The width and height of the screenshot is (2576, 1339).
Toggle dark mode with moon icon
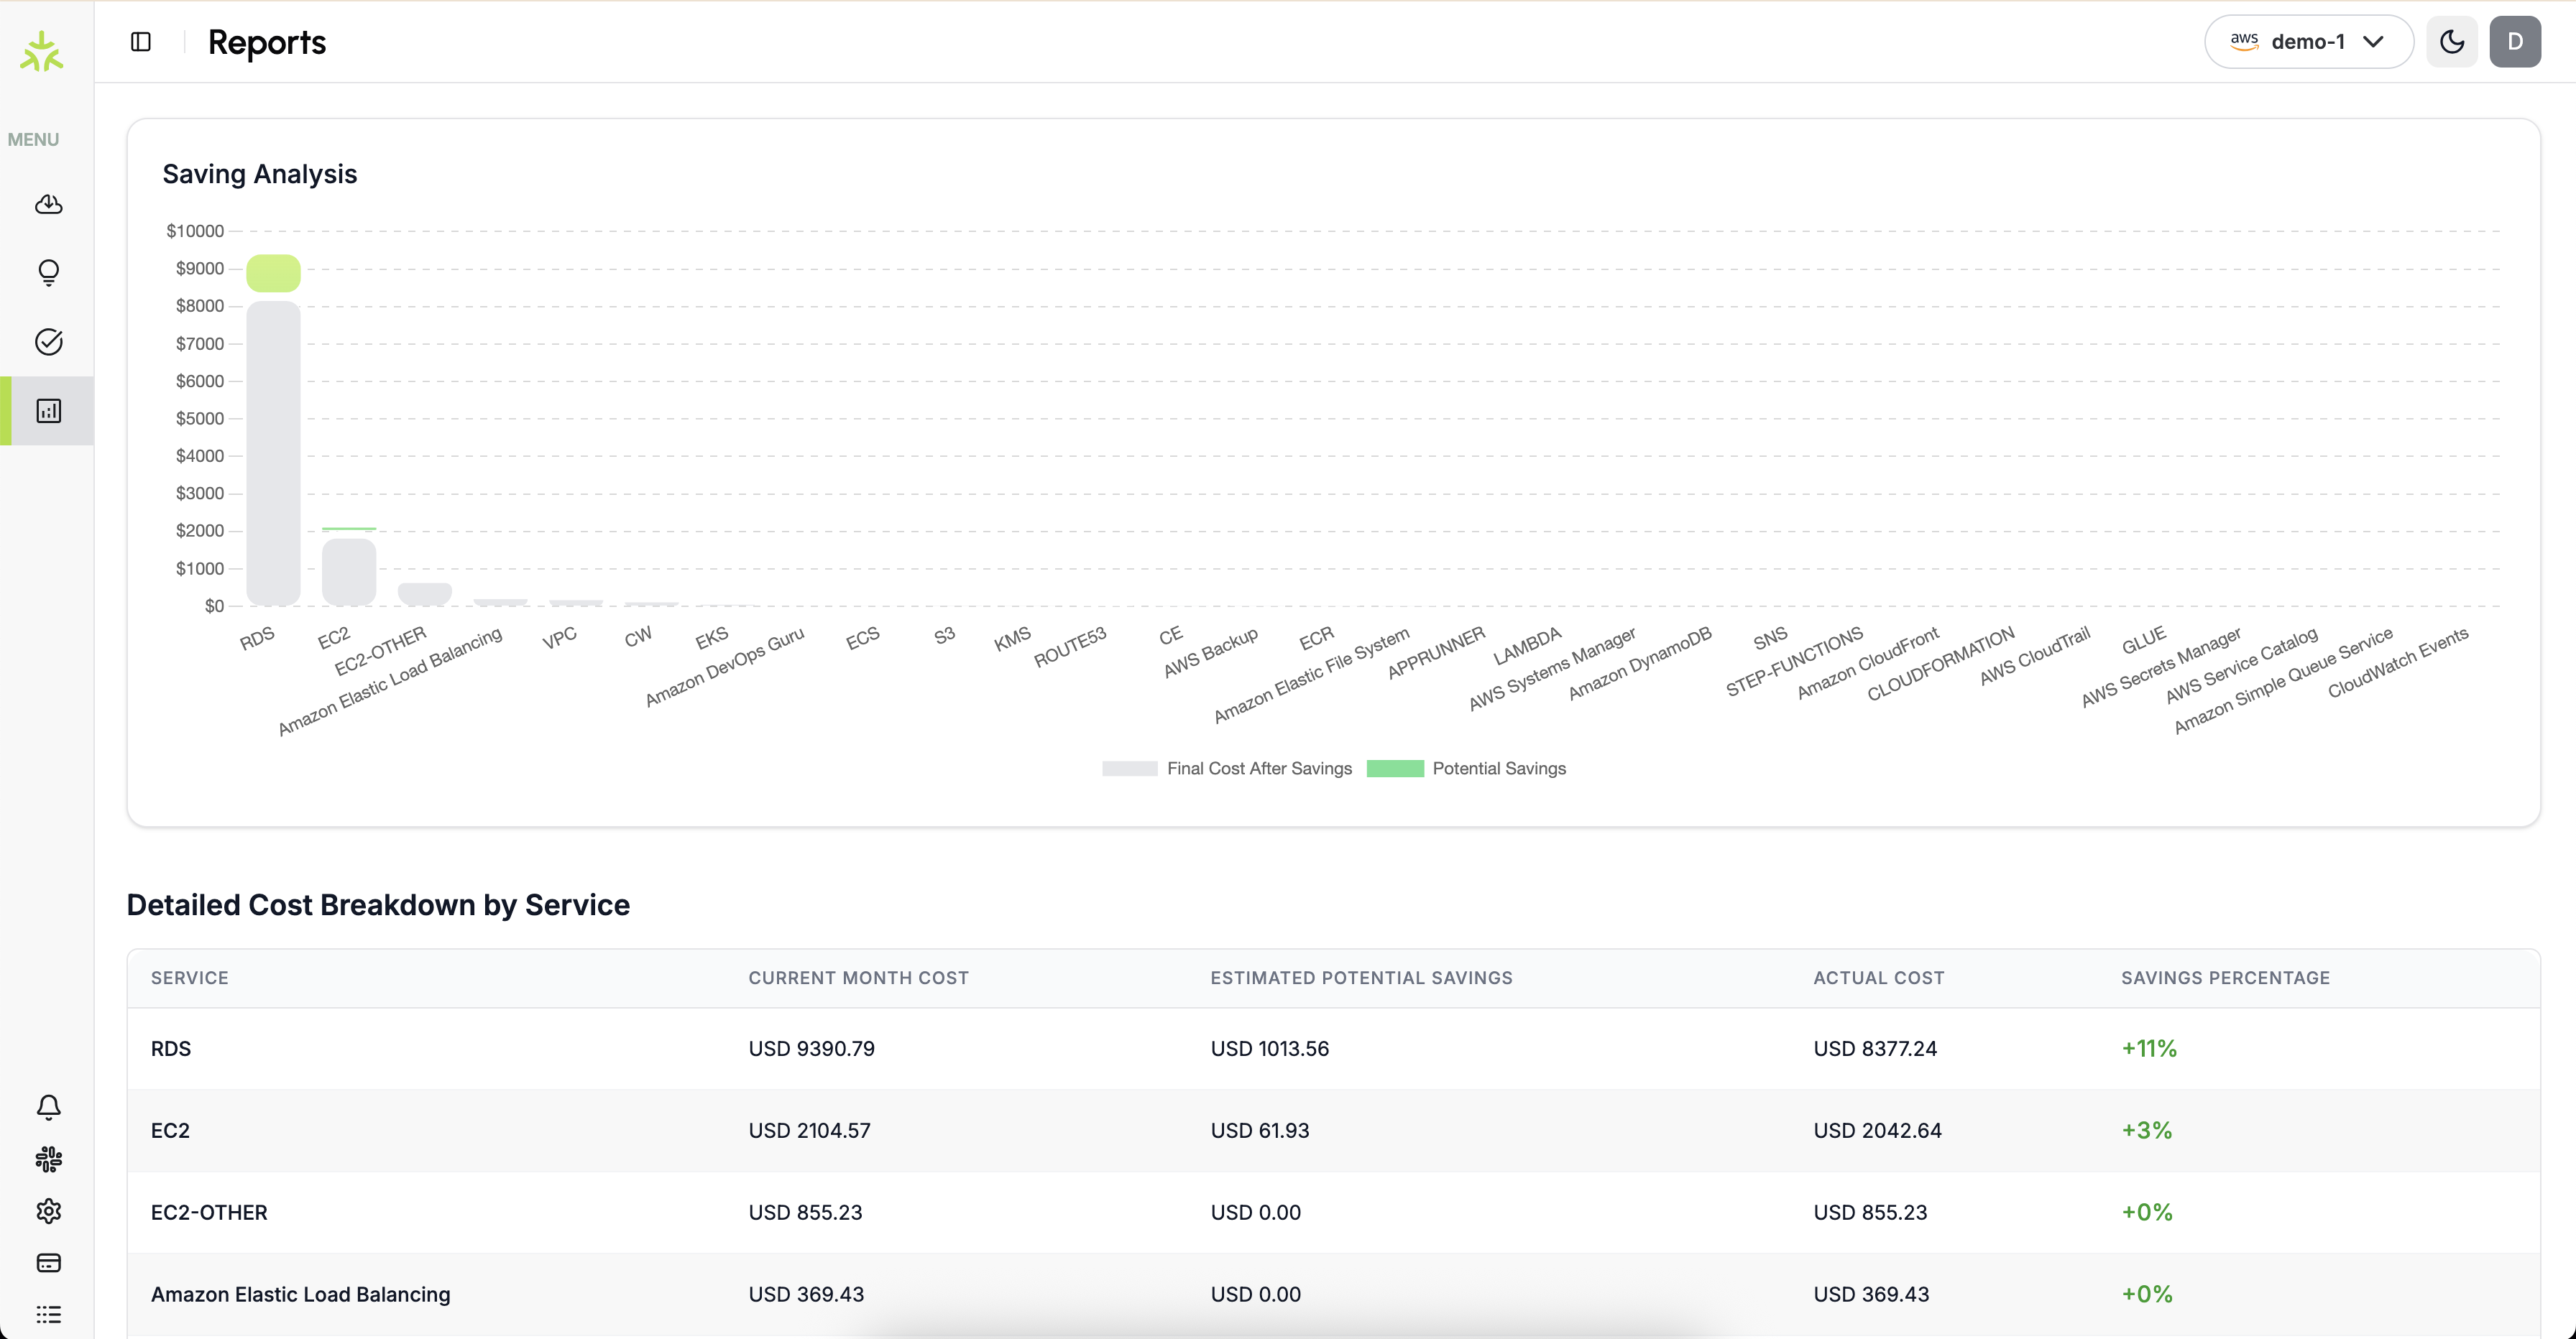[2452, 42]
